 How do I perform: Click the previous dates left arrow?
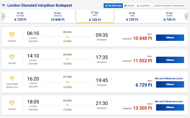(3, 16)
